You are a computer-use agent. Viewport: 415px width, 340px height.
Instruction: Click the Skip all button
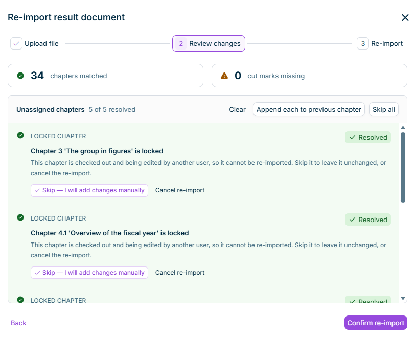pyautogui.click(x=383, y=109)
